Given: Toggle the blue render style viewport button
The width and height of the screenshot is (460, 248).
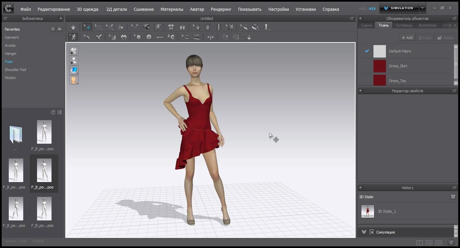Looking at the screenshot, I should click(74, 70).
